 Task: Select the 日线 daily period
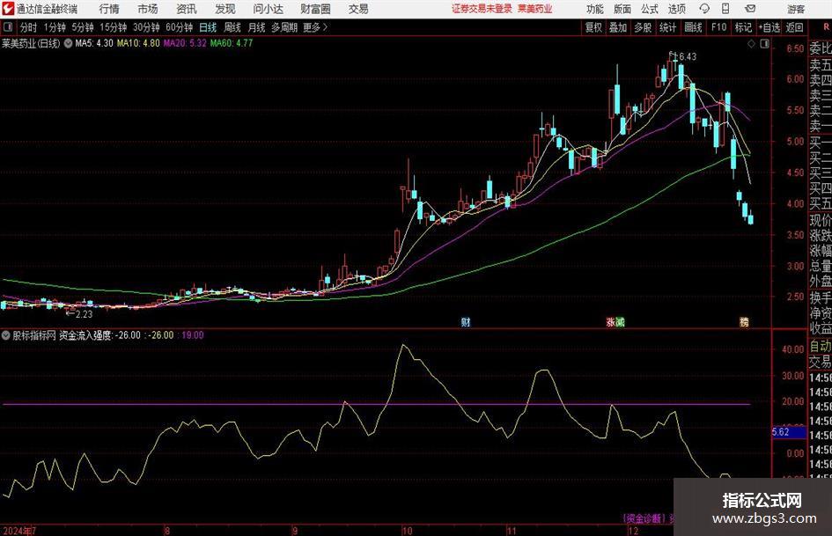point(208,27)
